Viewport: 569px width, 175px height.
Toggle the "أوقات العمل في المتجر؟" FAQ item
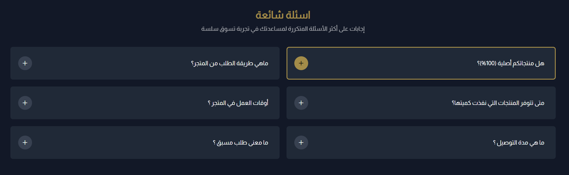click(144, 103)
